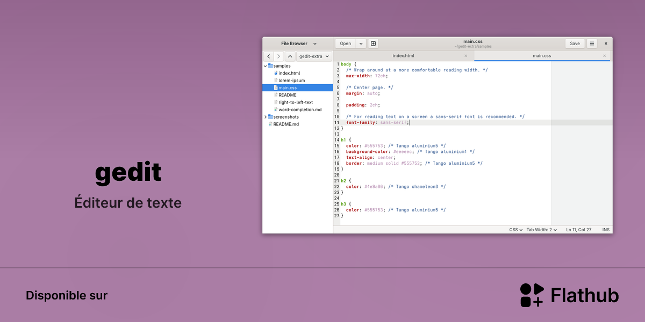Go back in file browser
The image size is (645, 322).
point(268,56)
